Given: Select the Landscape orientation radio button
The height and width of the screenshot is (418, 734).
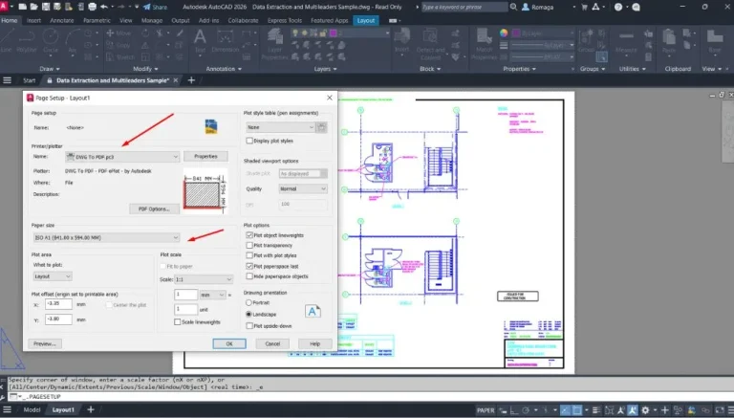Looking at the screenshot, I should point(249,315).
